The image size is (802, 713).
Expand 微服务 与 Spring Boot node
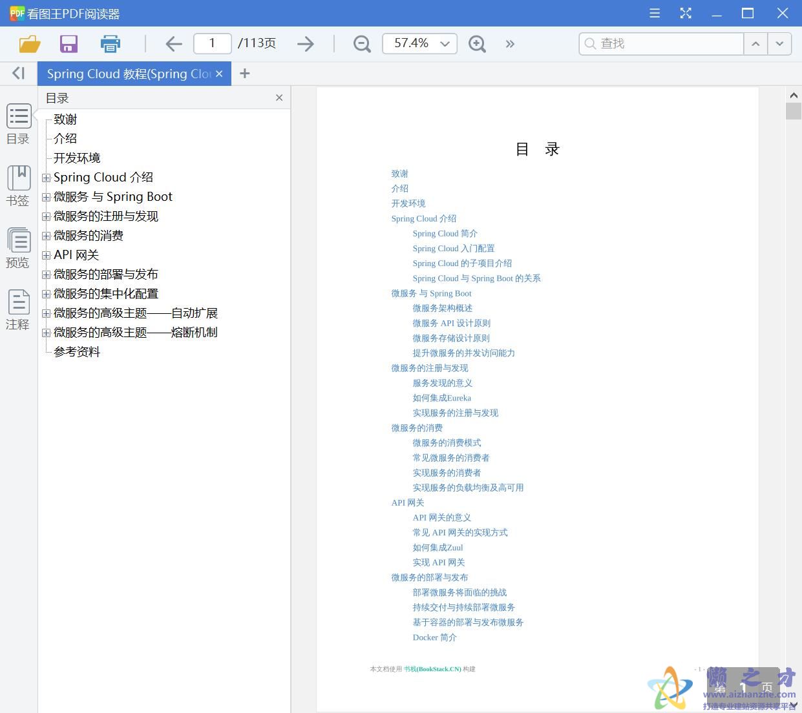46,197
